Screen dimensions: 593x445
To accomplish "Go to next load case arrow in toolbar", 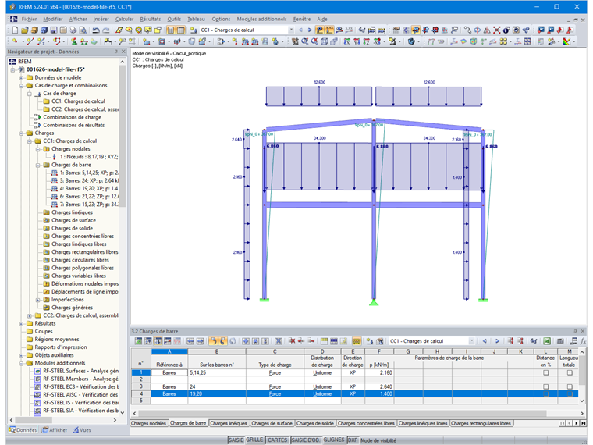I will (x=310, y=30).
